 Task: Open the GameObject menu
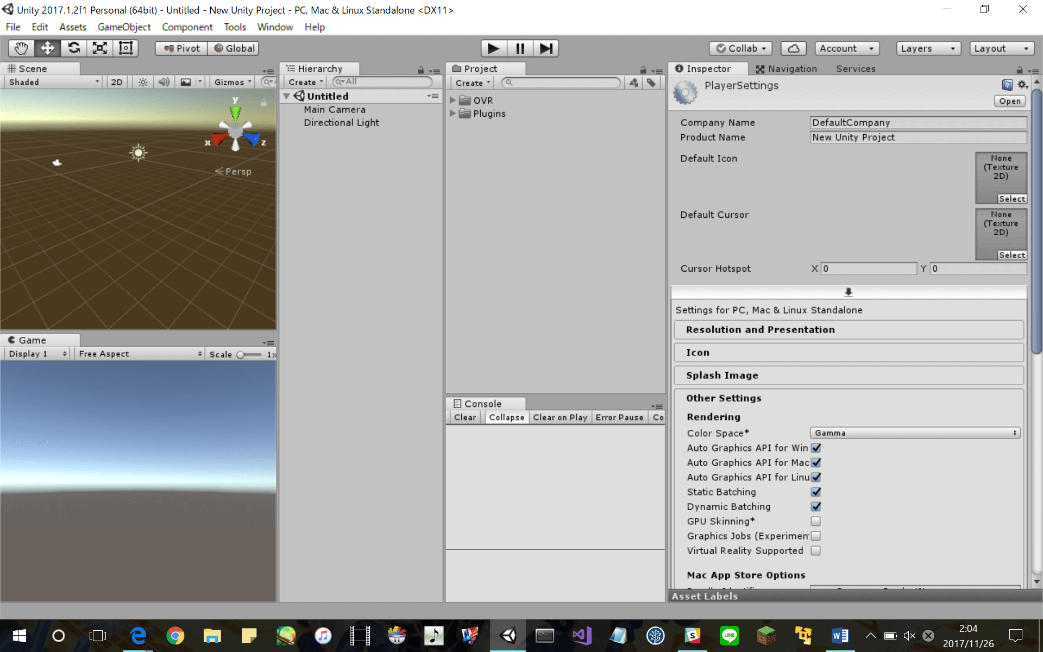point(124,27)
